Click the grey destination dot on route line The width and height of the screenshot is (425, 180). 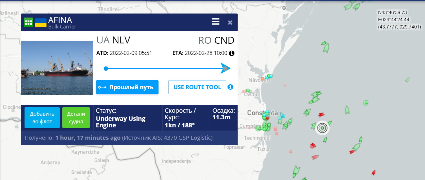click(225, 68)
